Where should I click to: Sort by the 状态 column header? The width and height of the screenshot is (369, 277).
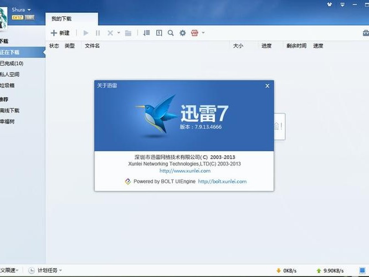coord(54,46)
